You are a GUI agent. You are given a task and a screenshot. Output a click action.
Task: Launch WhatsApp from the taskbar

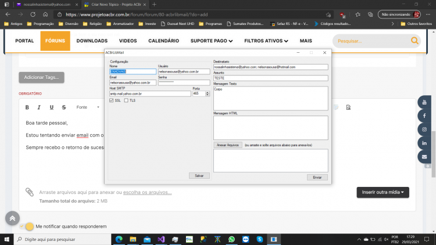point(231,239)
